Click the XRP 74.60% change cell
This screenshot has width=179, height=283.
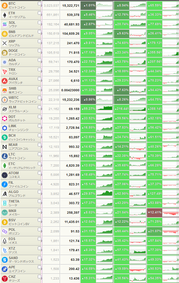[122, 43]
